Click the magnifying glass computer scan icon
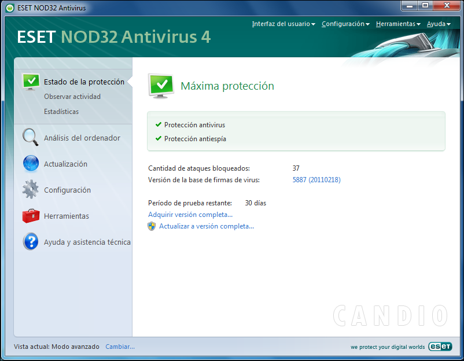The height and width of the screenshot is (361, 464). [x=31, y=137]
